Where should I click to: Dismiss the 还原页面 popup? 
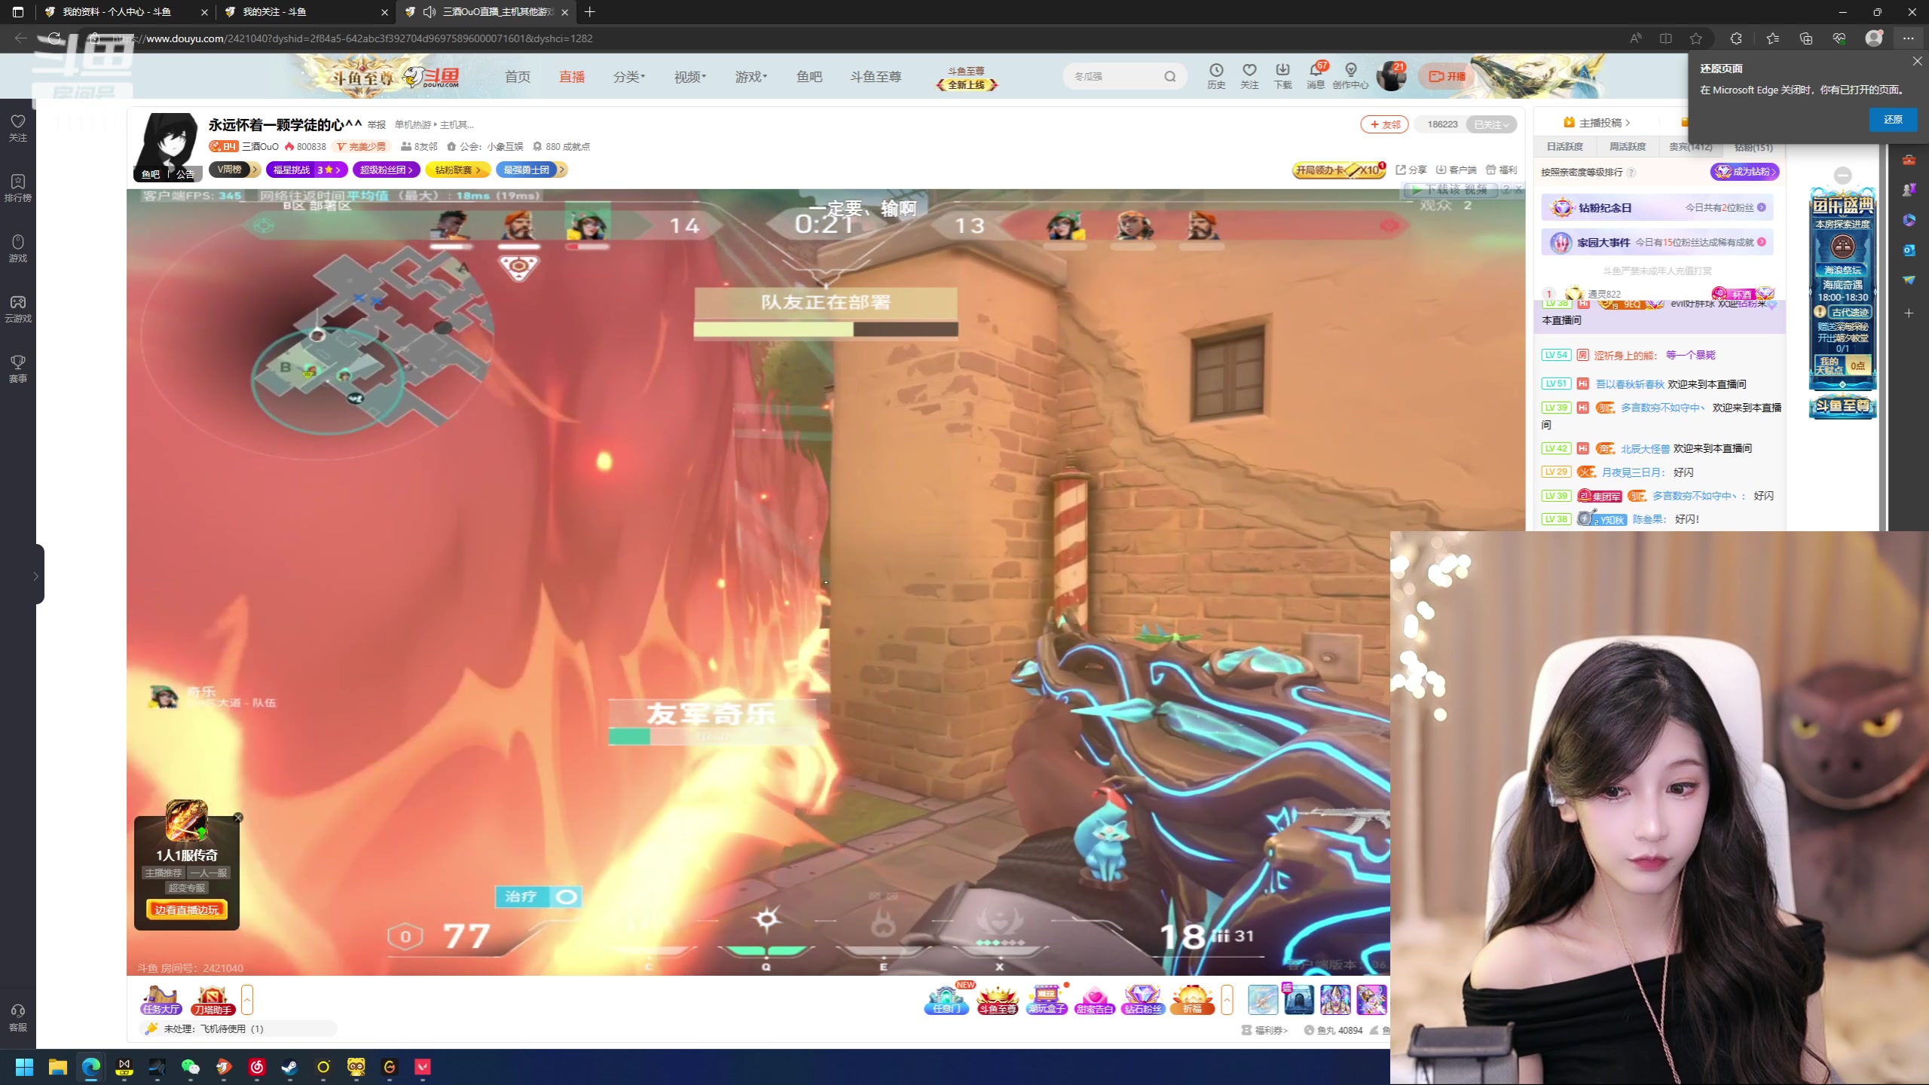(1917, 62)
